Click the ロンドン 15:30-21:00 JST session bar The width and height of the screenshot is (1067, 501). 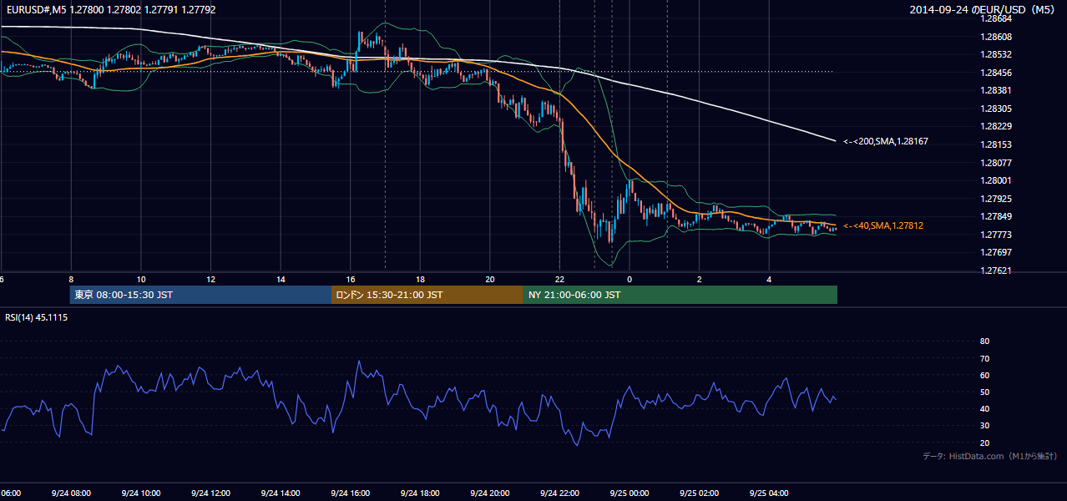(x=427, y=295)
